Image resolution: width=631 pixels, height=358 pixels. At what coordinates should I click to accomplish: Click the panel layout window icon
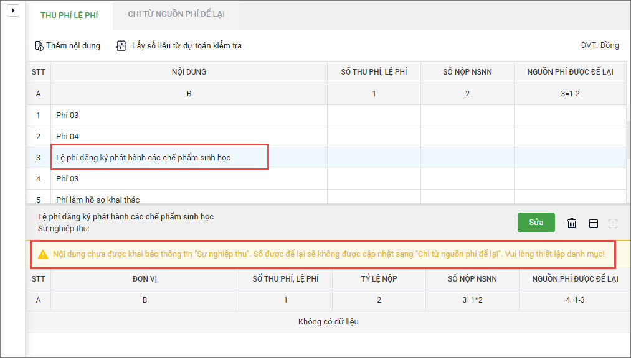point(593,223)
